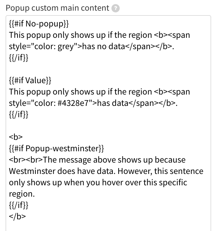This screenshot has width=216, height=231.
Task: Click the blank line below first '{{/if}}'
Action: (108, 69)
